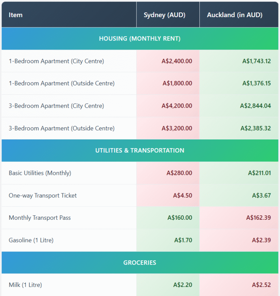Click the Sydney (AUD) column header
The image size is (280, 296).
(168, 15)
